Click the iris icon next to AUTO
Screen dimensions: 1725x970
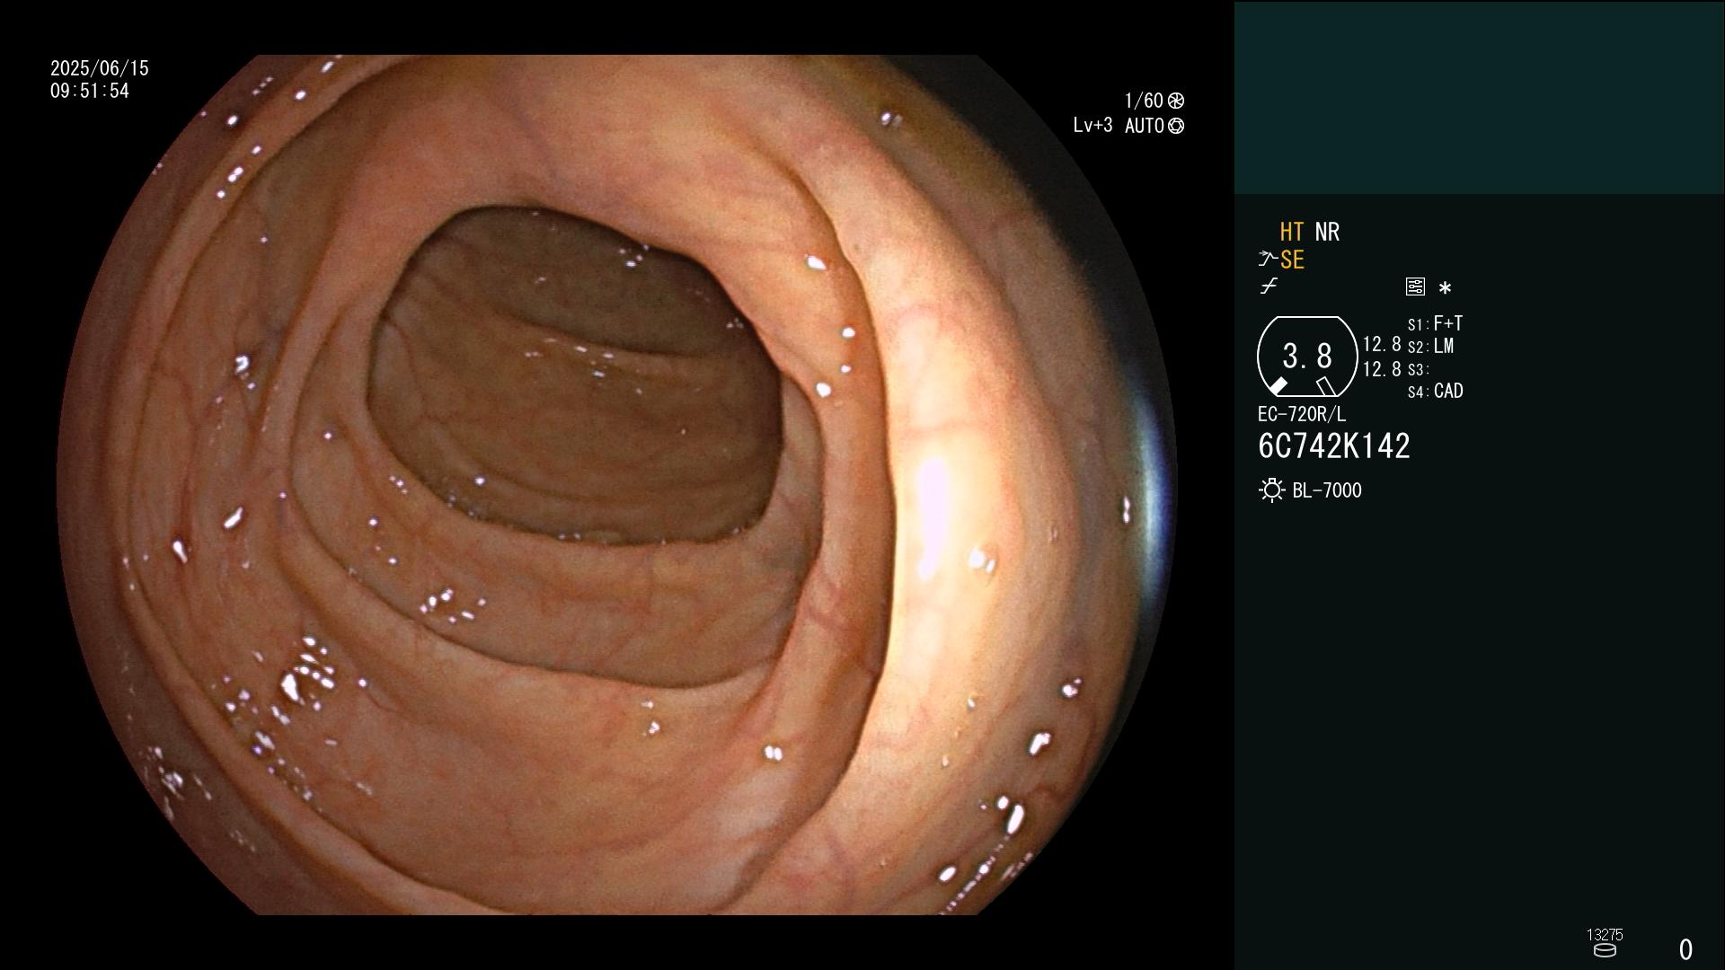coord(1176,126)
